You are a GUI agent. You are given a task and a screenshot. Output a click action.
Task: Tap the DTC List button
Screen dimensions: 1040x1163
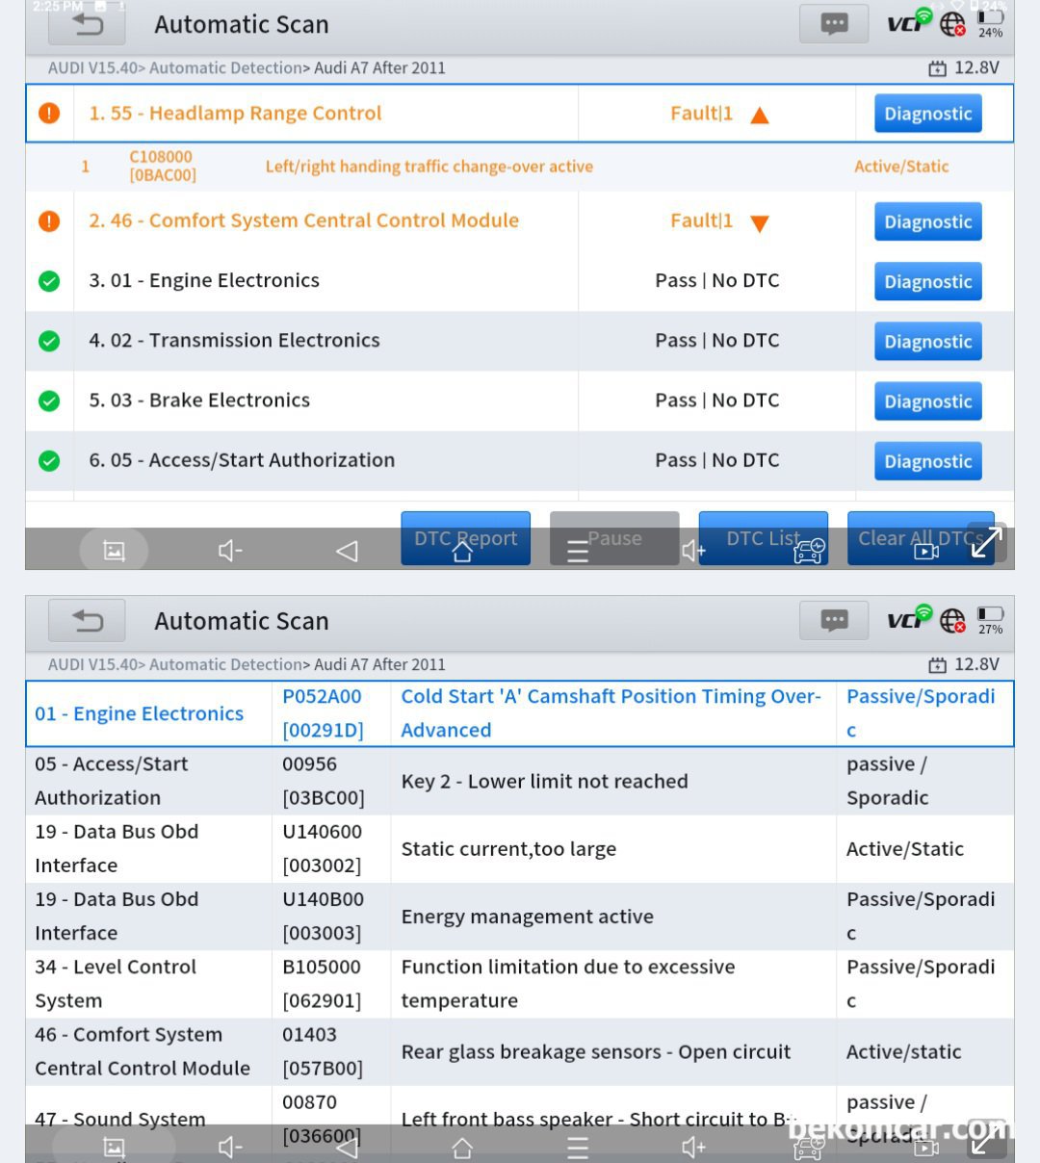[764, 538]
